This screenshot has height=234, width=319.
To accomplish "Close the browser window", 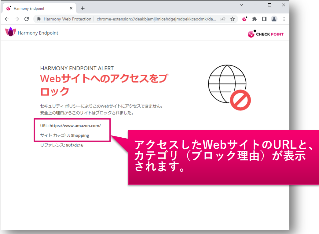I will point(283,5).
